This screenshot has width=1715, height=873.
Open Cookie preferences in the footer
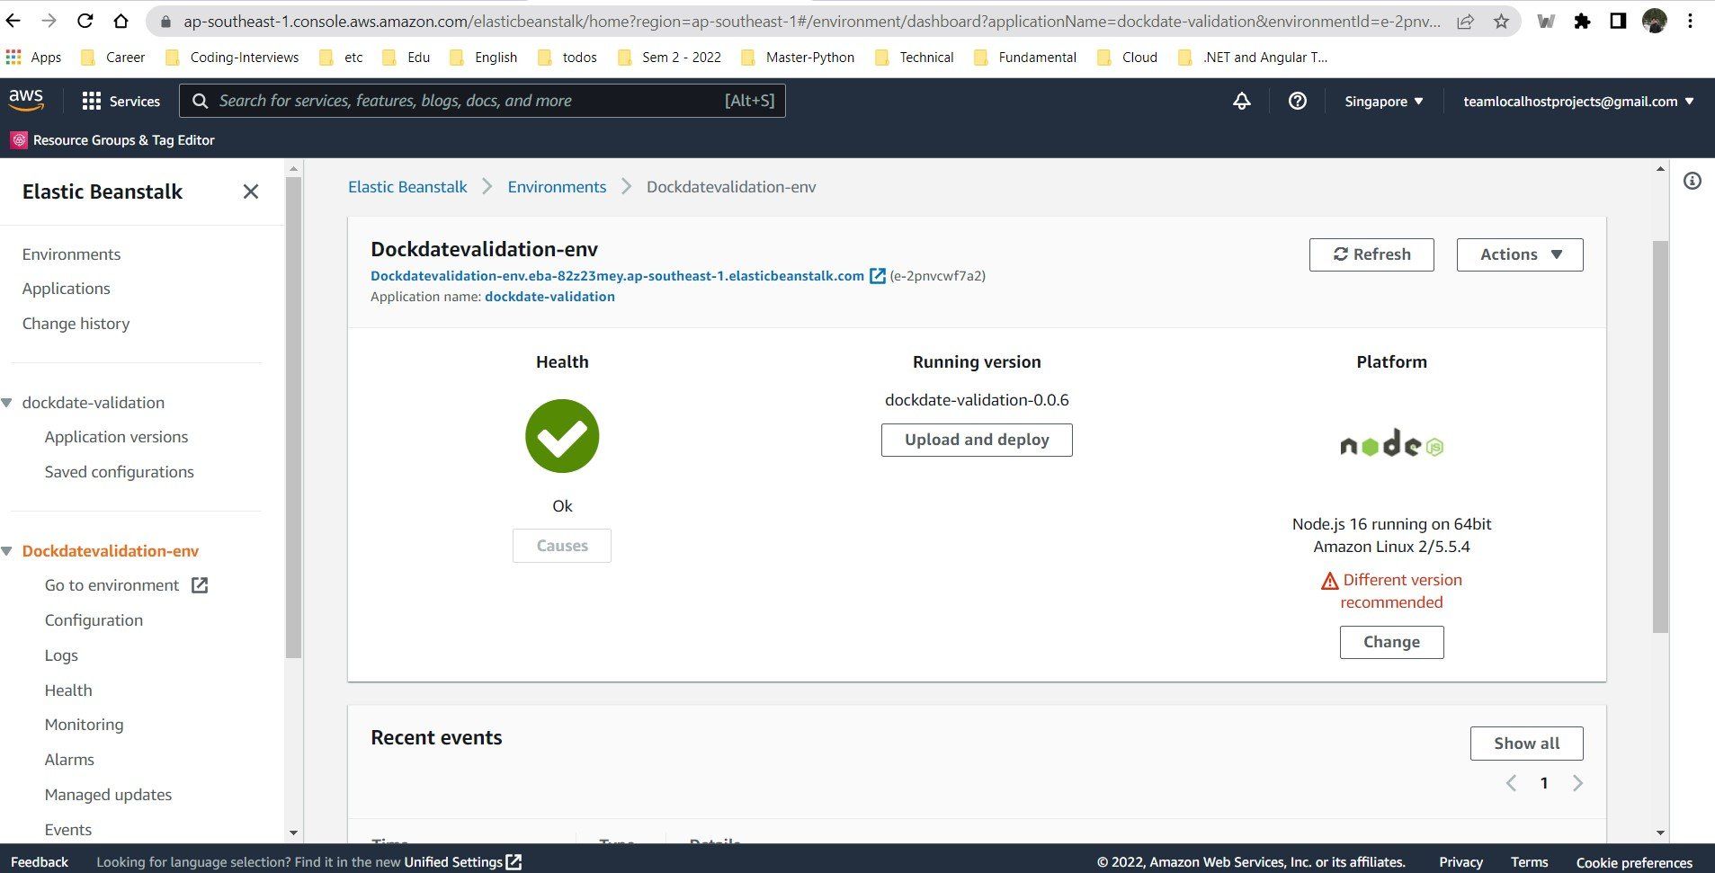(x=1634, y=862)
